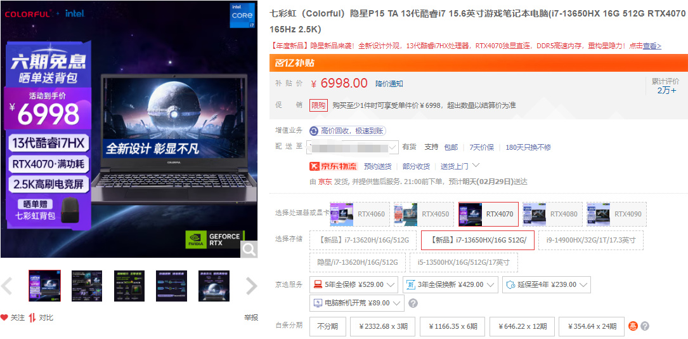This screenshot has width=688, height=339.
Task: Open the first product thumbnail
Action: [x=45, y=286]
